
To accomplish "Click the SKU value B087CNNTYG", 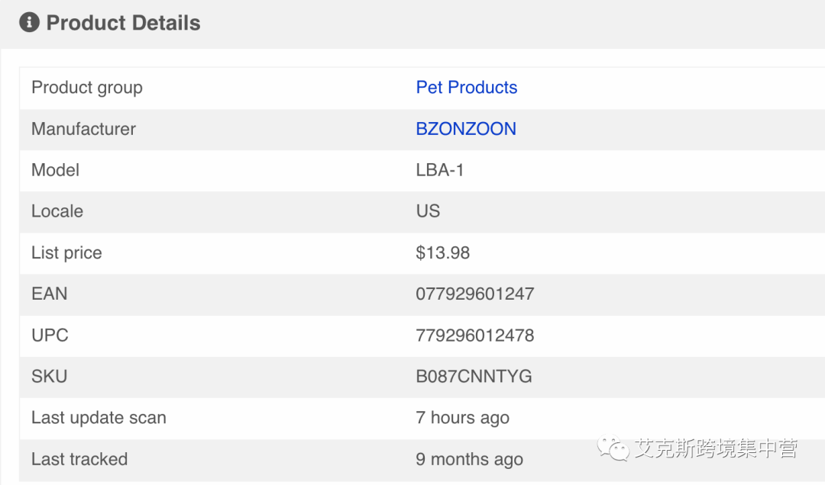I will 474,376.
